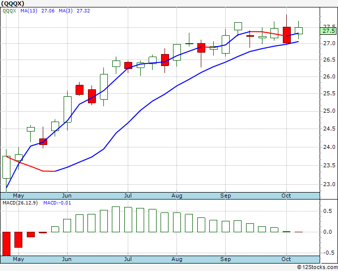
Task: Click the 24.5 price axis label
Action: [x=329, y=129]
